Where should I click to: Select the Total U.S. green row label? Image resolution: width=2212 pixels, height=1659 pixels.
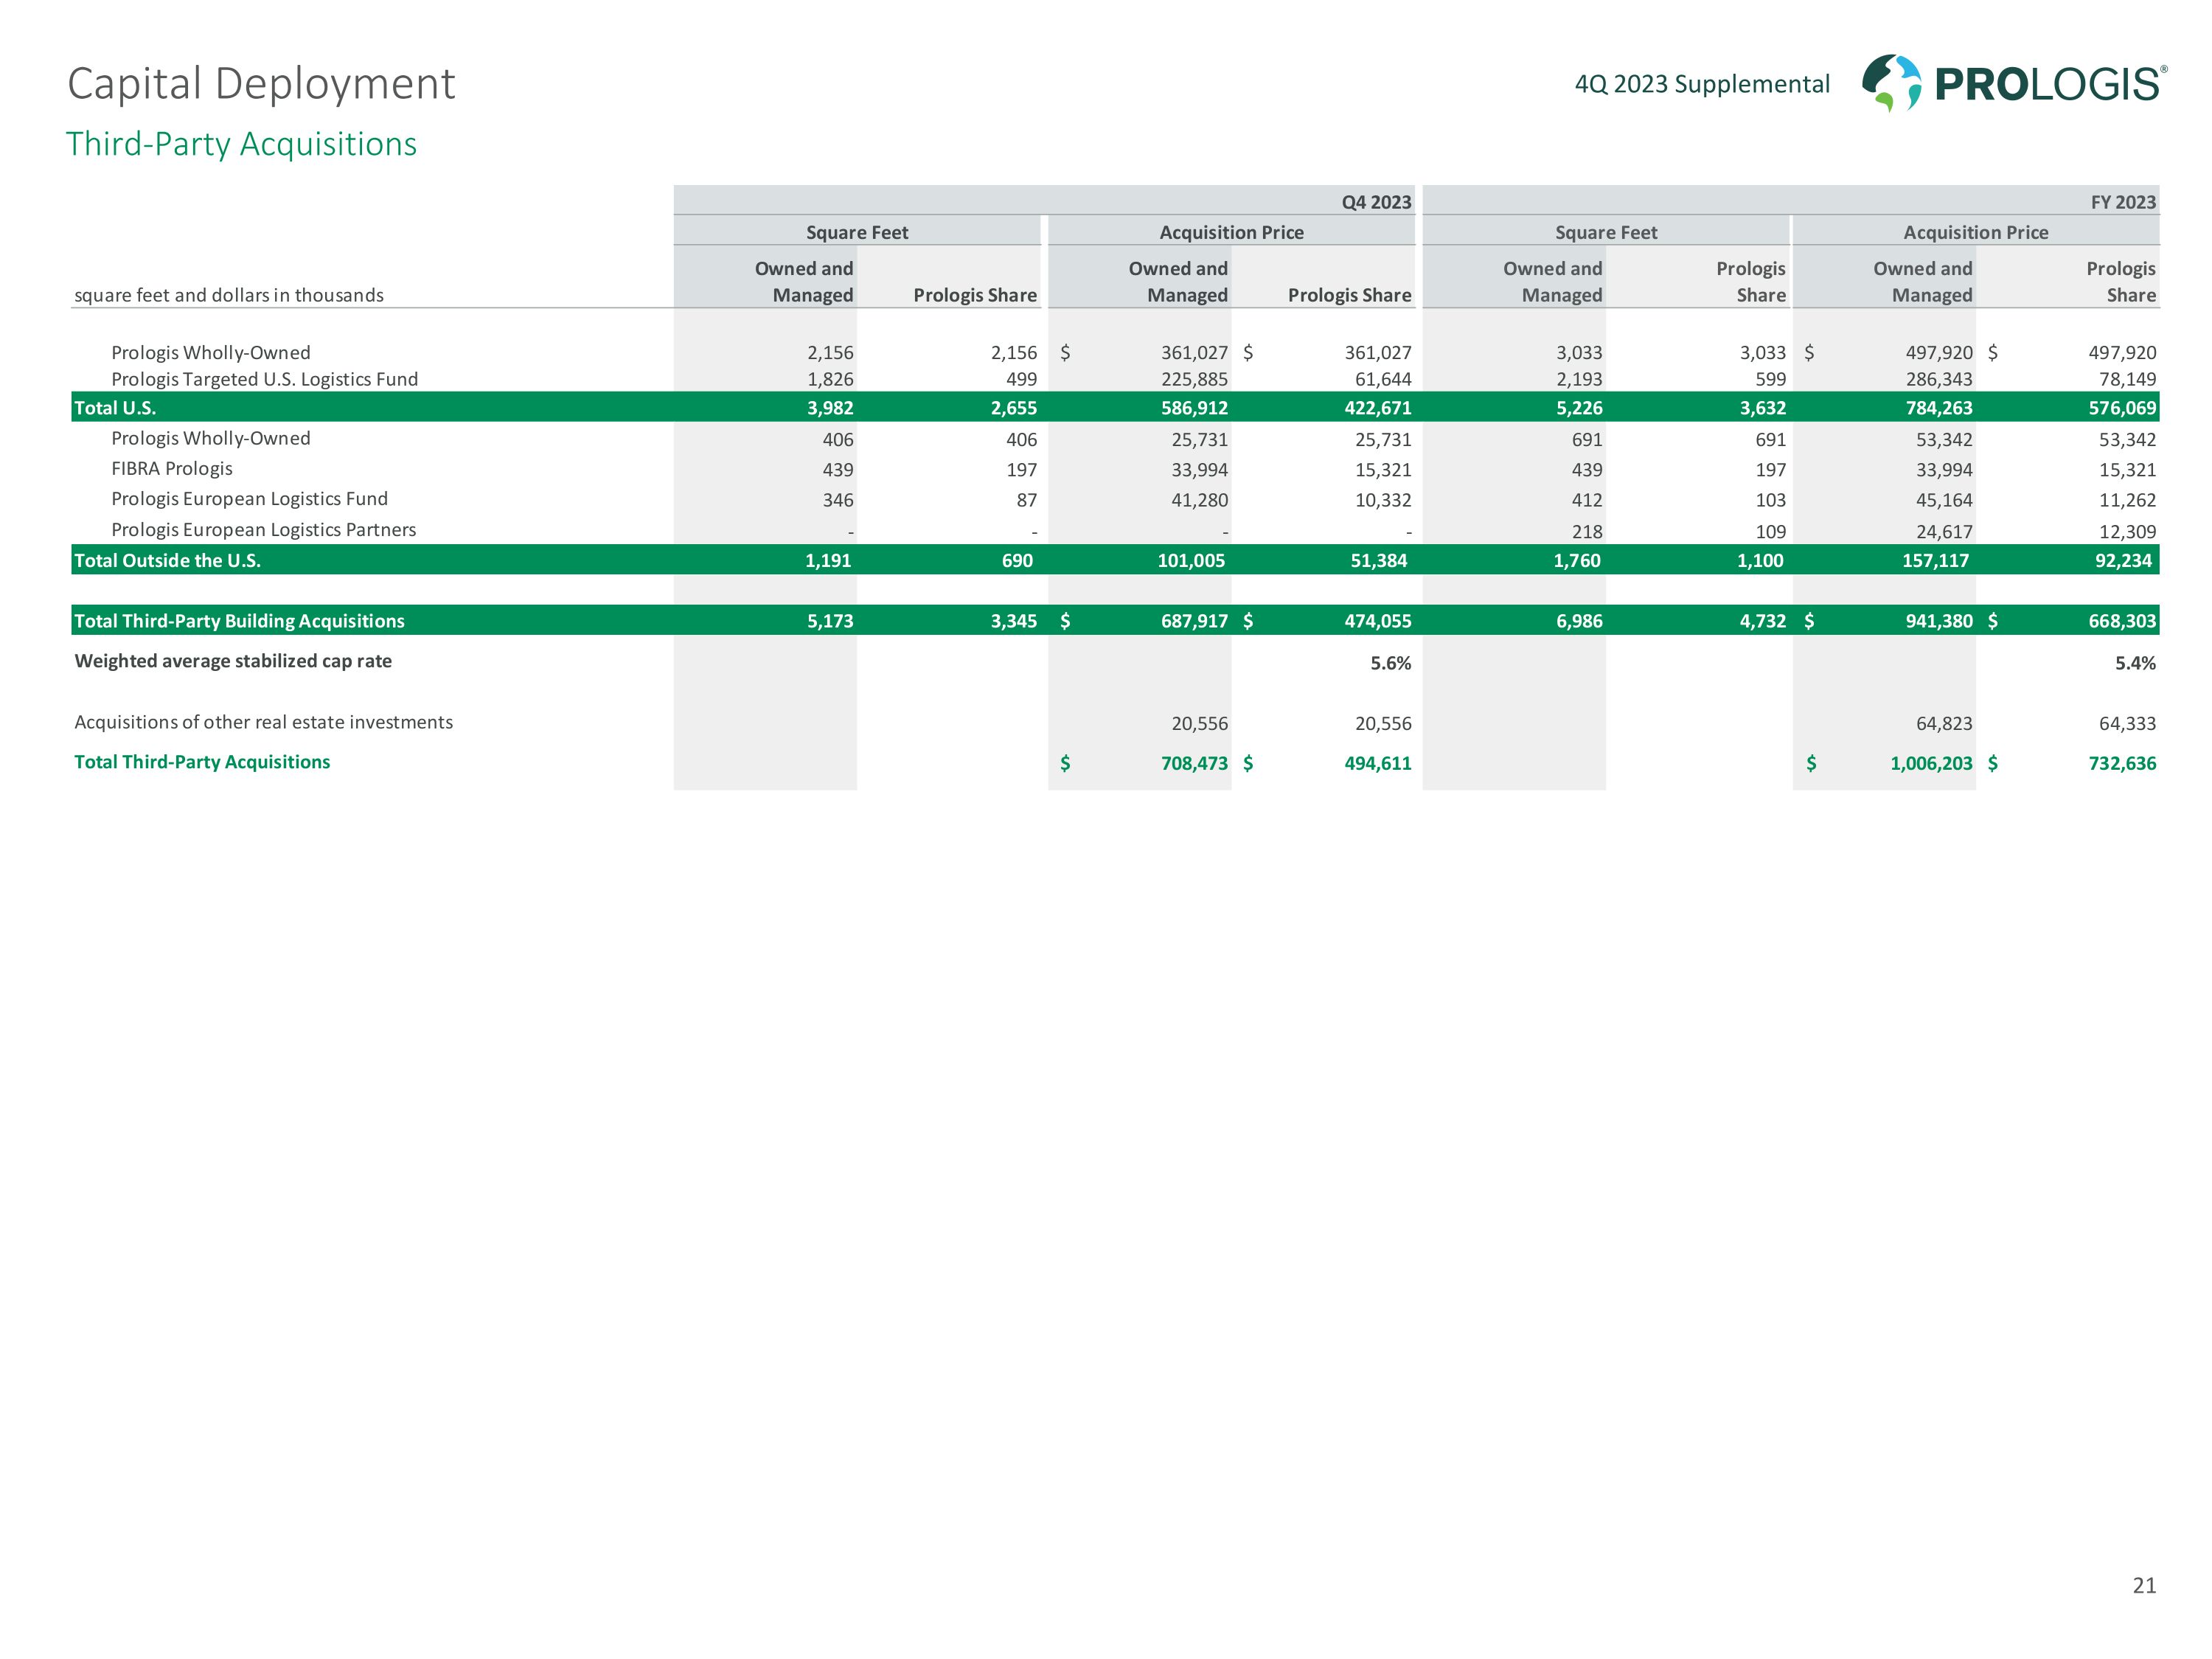click(x=115, y=408)
